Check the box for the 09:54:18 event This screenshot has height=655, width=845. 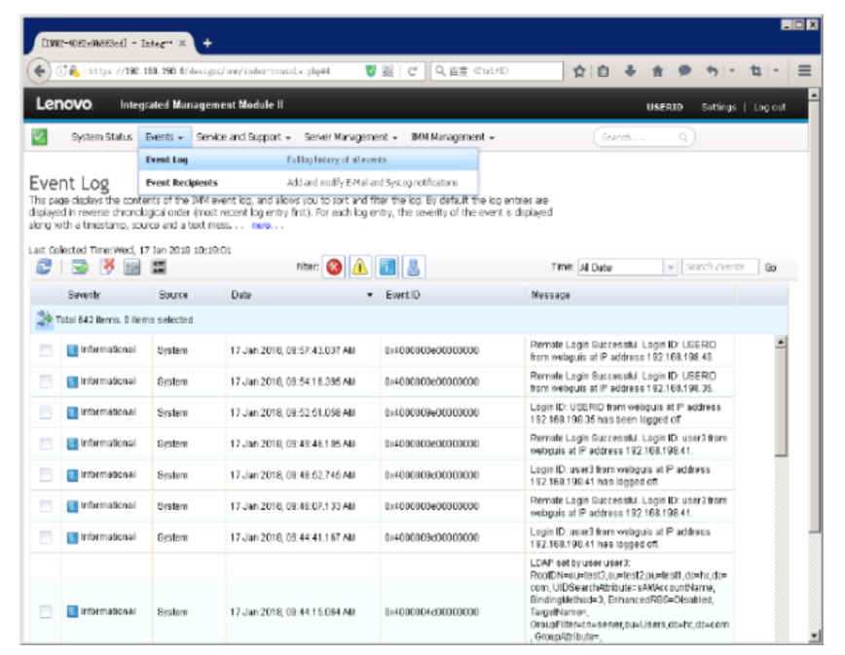click(x=46, y=382)
